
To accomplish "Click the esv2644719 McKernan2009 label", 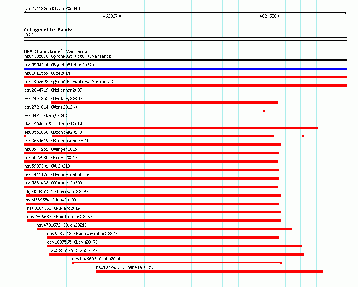I will 54,90.
